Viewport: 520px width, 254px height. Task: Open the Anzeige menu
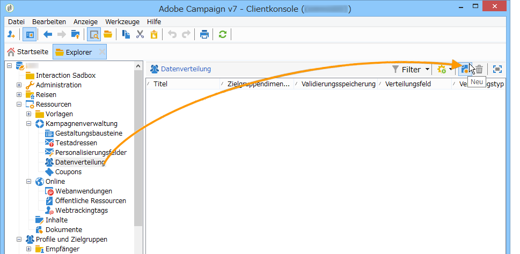tap(85, 22)
